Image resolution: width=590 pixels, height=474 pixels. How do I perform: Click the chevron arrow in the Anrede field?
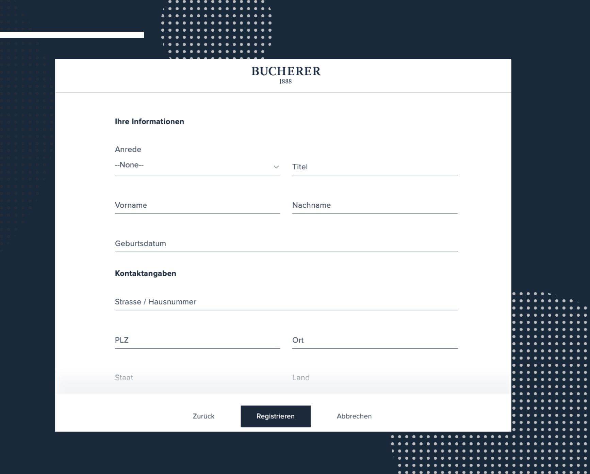tap(276, 167)
